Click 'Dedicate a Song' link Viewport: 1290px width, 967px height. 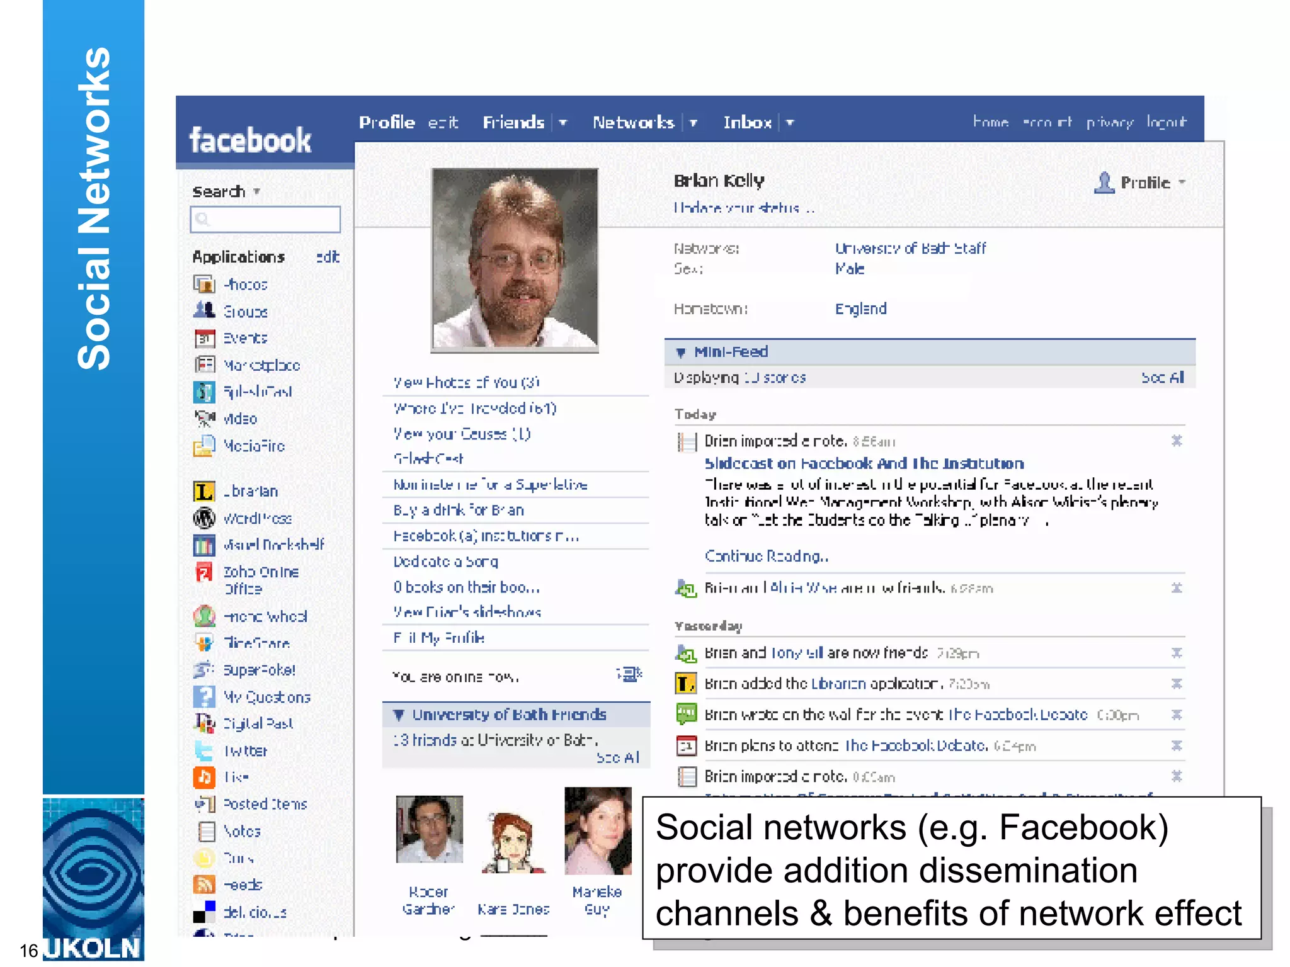tap(446, 561)
